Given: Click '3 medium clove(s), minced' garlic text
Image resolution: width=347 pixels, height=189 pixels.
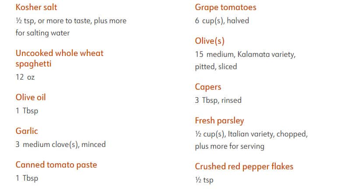Looking at the screenshot, I should pyautogui.click(x=61, y=144).
